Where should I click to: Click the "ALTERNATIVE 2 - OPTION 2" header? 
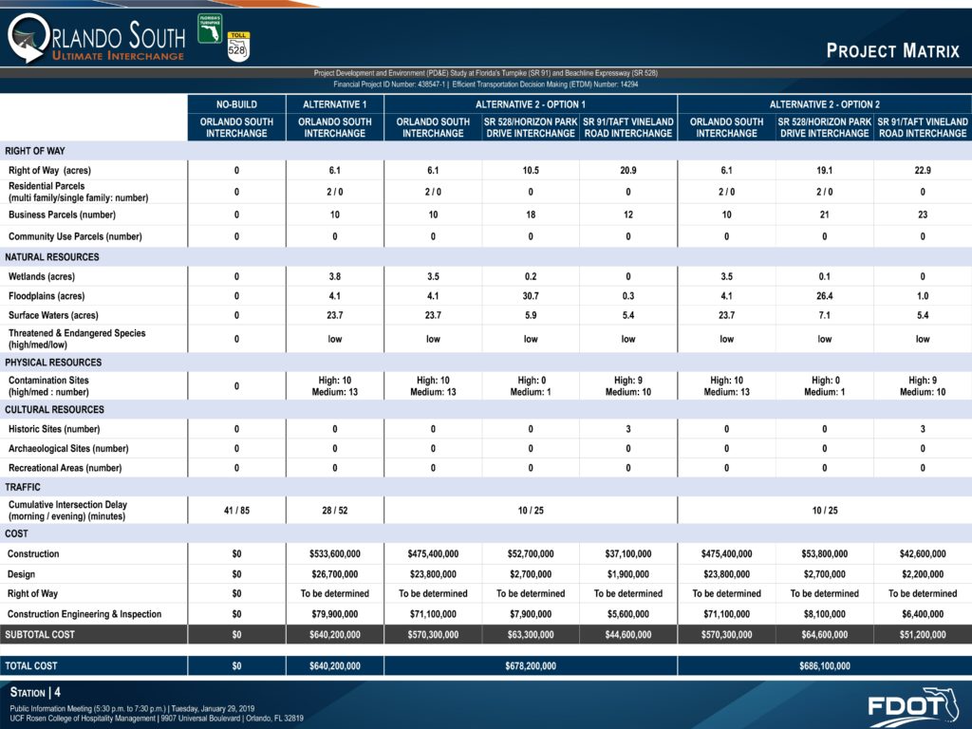pyautogui.click(x=825, y=104)
